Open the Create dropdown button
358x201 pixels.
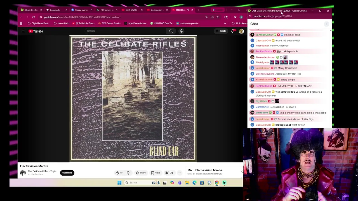(221, 31)
